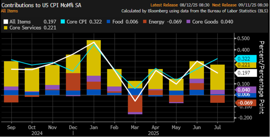The width and height of the screenshot is (270, 137).
Task: Click the yellow Core Services legend swatch
Action: click(6, 28)
